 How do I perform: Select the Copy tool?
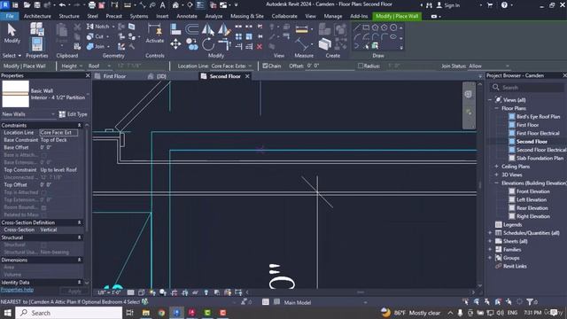pos(192,44)
